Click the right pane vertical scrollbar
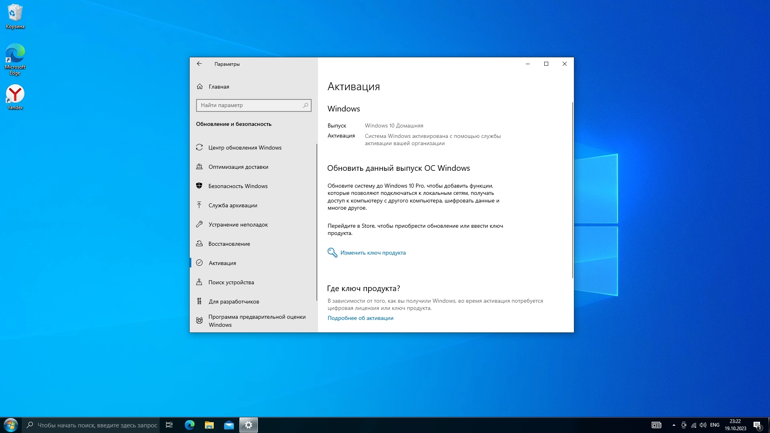 572,190
